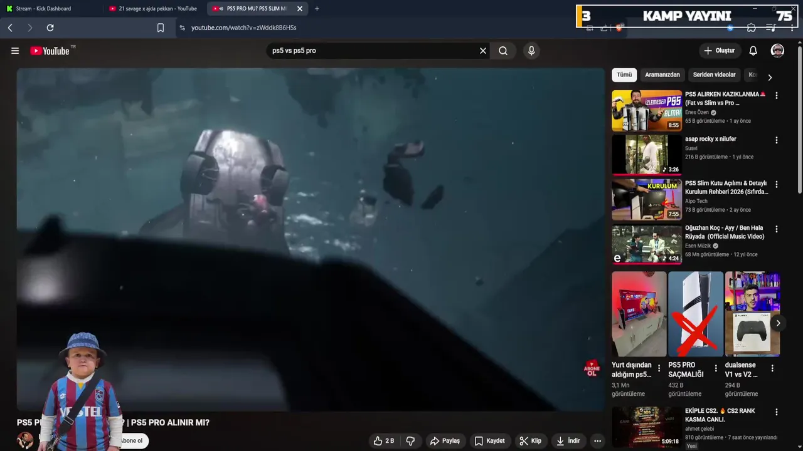
Task: Open a new browser tab
Action: [317, 9]
